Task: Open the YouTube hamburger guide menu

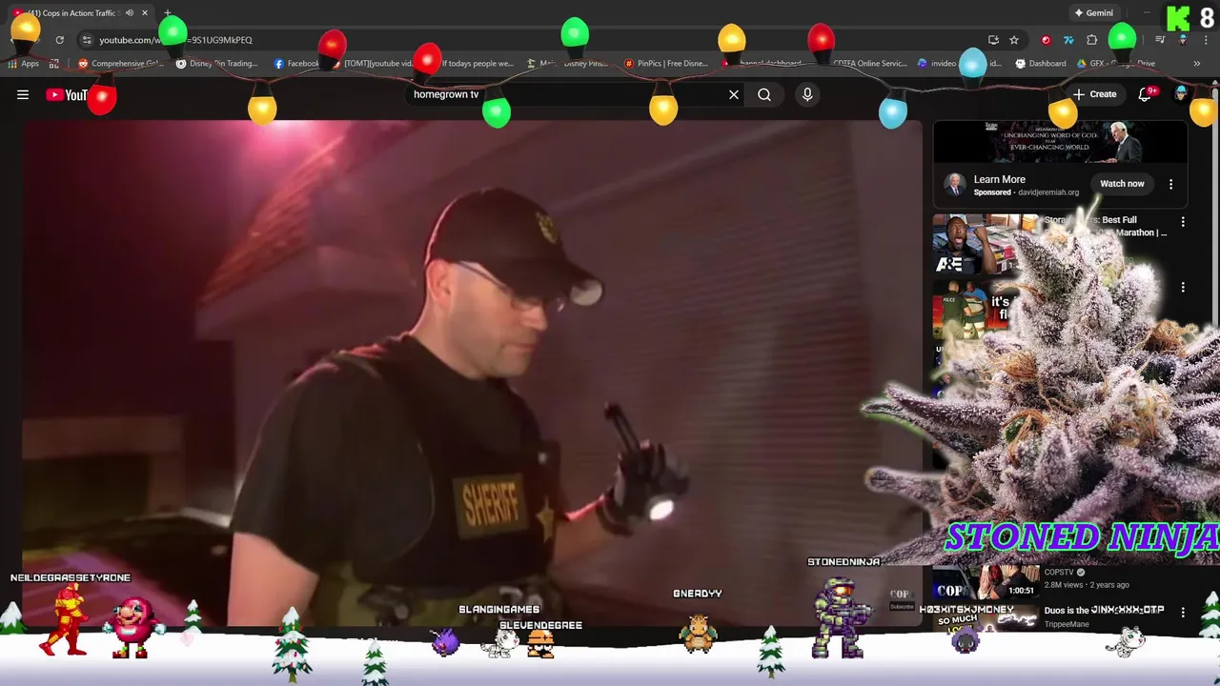Action: coord(23,94)
